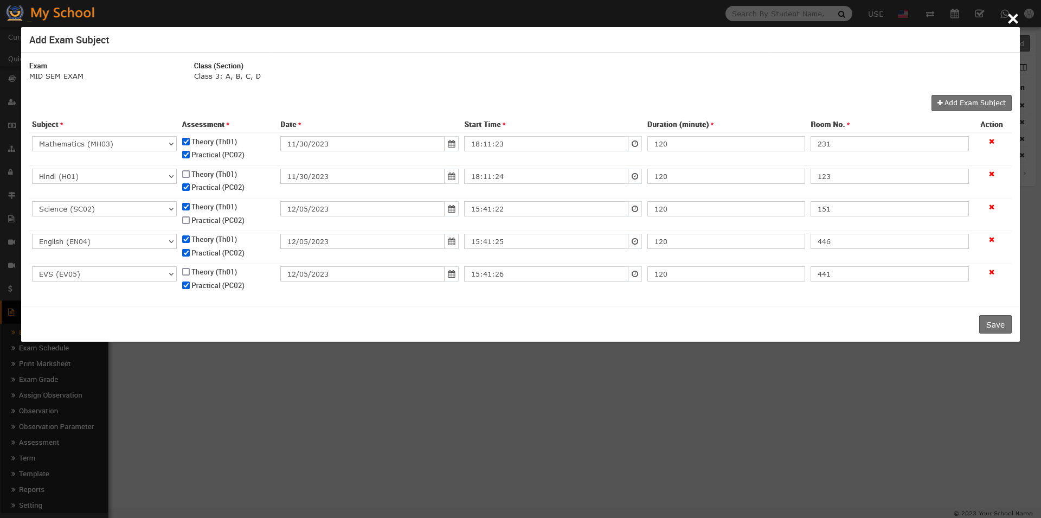Screen dimensions: 1041x518
Task: Open the Science (SC02) subject dropdown
Action: coord(104,209)
